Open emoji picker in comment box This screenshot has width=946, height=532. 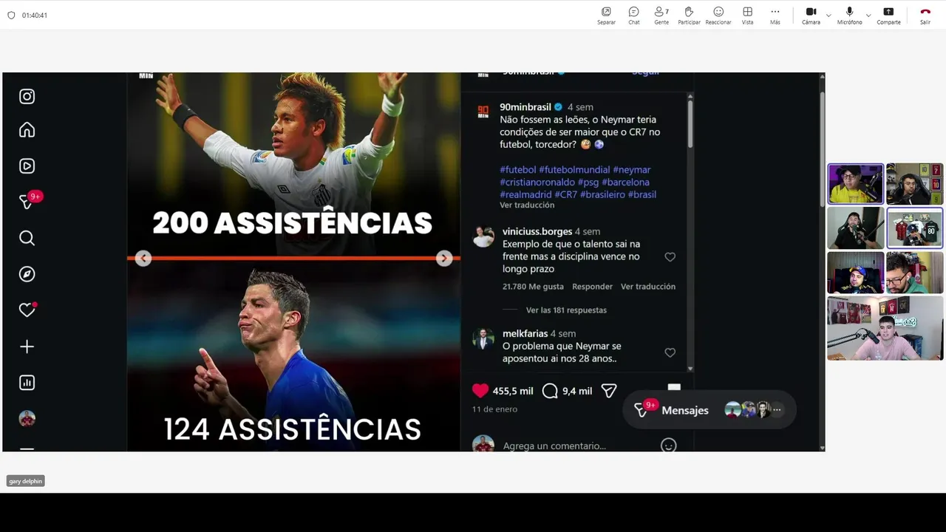669,446
